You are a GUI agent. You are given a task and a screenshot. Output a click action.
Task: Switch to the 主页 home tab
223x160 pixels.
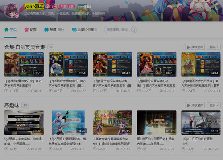point(10,30)
